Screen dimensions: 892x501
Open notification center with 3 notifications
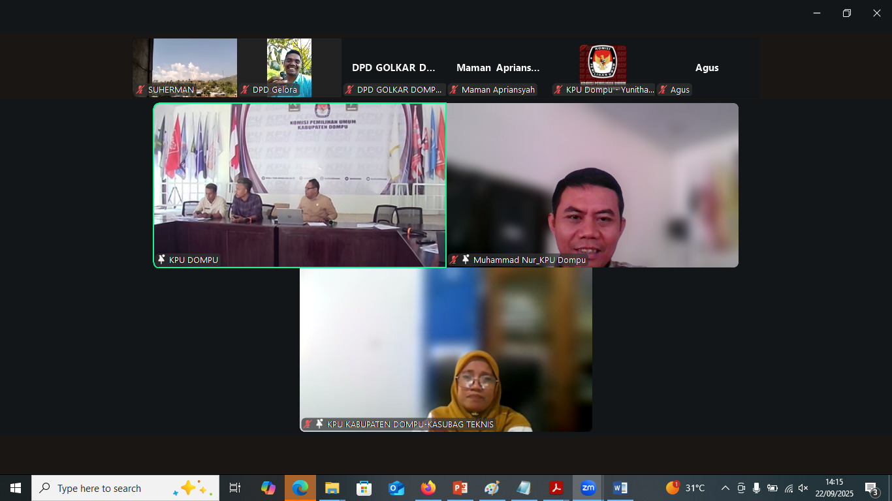(871, 488)
